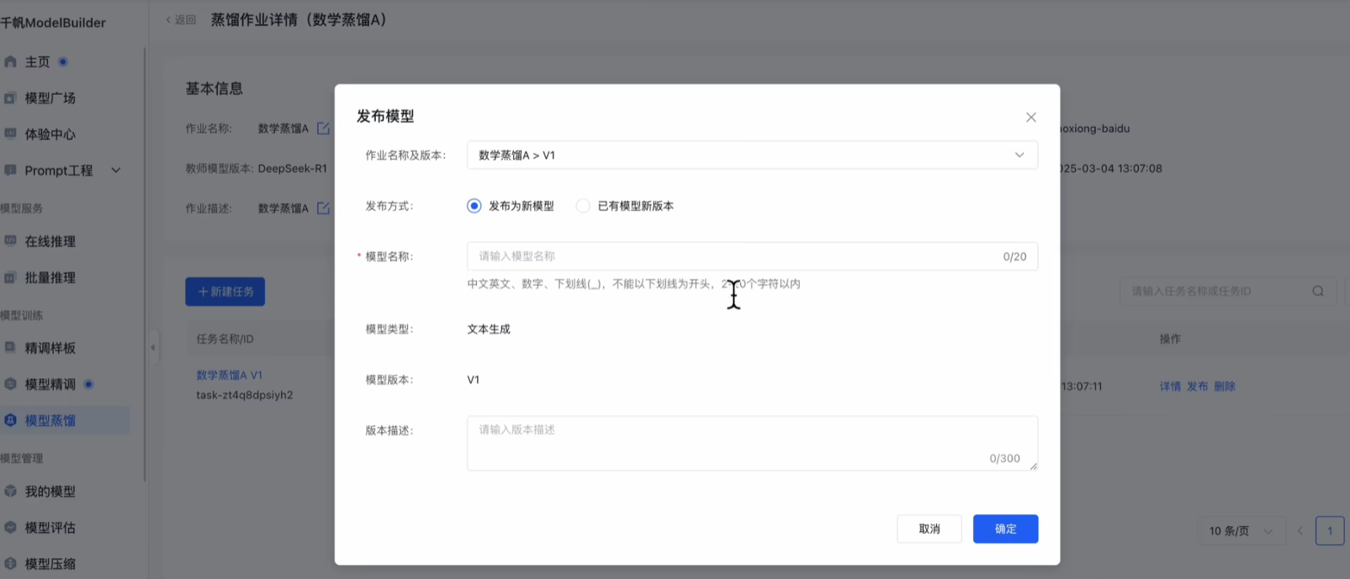The height and width of the screenshot is (579, 1350).
Task: Click page 1 pagination button
Action: click(x=1330, y=531)
